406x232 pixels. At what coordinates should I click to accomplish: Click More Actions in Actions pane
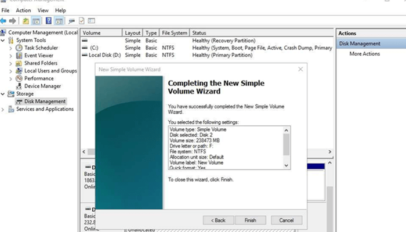click(364, 54)
